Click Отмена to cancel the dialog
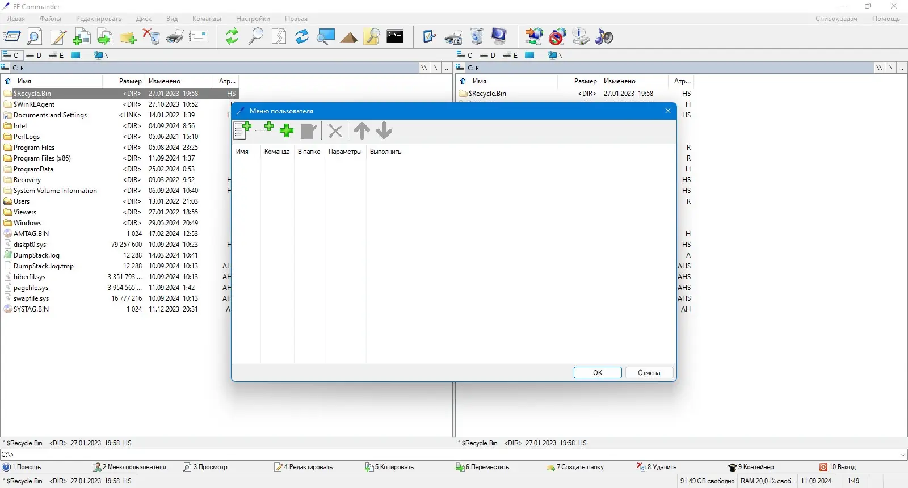The image size is (908, 488). [x=649, y=373]
